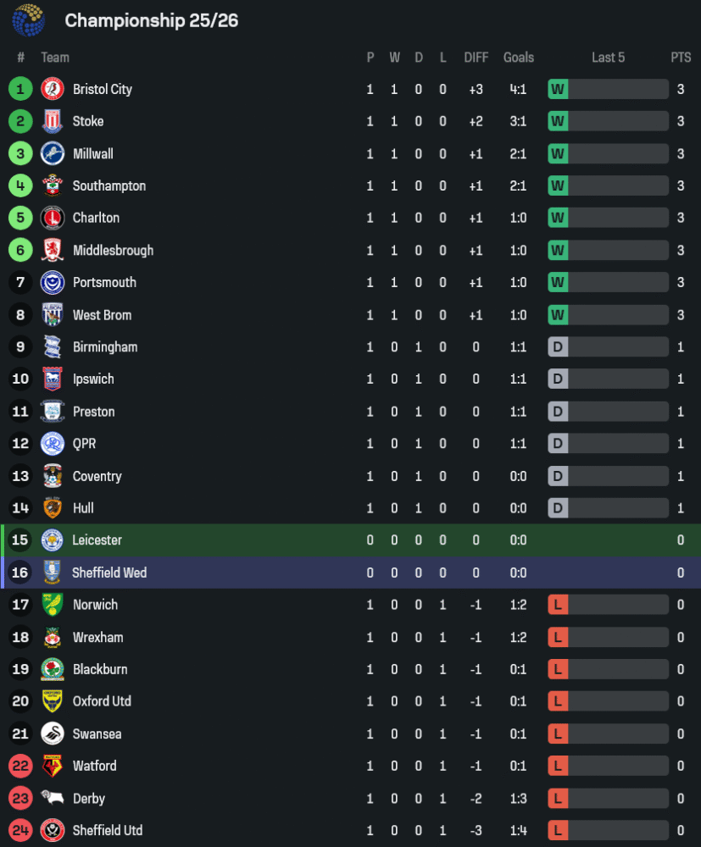701x847 pixels.
Task: Sort table by PTS column header
Action: click(681, 58)
